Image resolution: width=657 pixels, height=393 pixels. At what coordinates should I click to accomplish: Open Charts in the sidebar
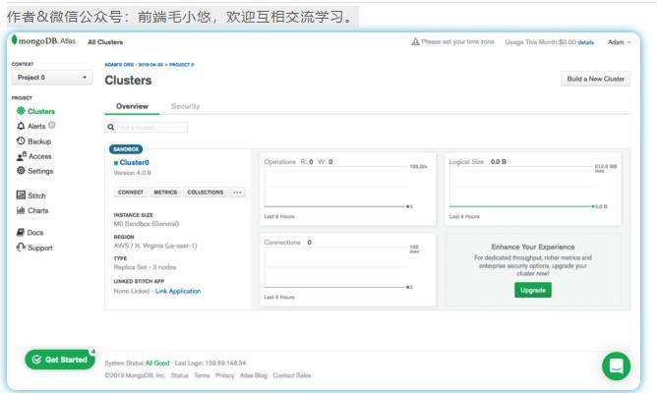point(32,210)
